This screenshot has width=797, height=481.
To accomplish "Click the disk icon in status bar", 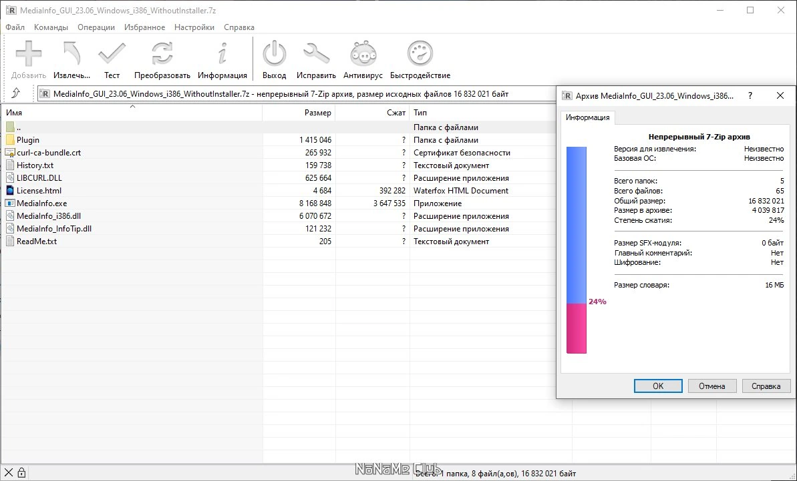I will (x=9, y=473).
